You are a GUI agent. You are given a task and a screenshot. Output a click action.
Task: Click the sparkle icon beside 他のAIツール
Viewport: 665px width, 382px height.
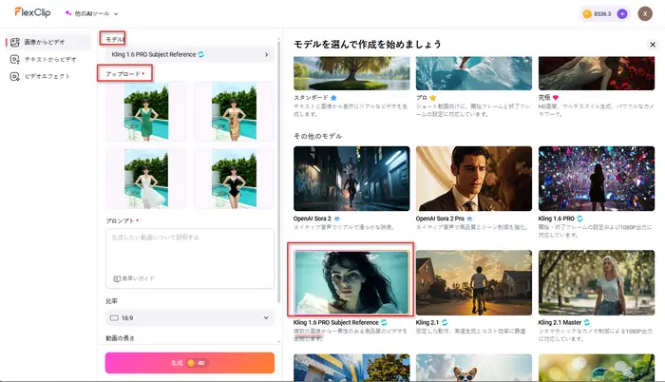67,13
